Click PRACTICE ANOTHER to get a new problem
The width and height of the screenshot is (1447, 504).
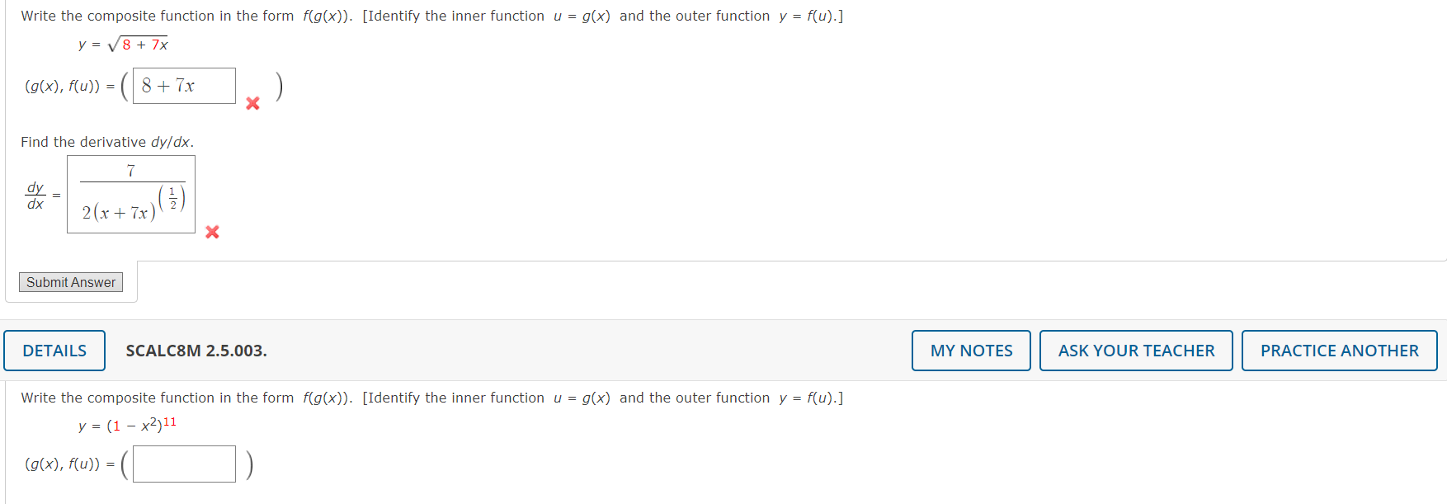(1339, 350)
